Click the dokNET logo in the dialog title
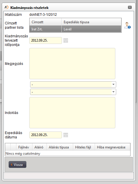 [x=6, y=7]
